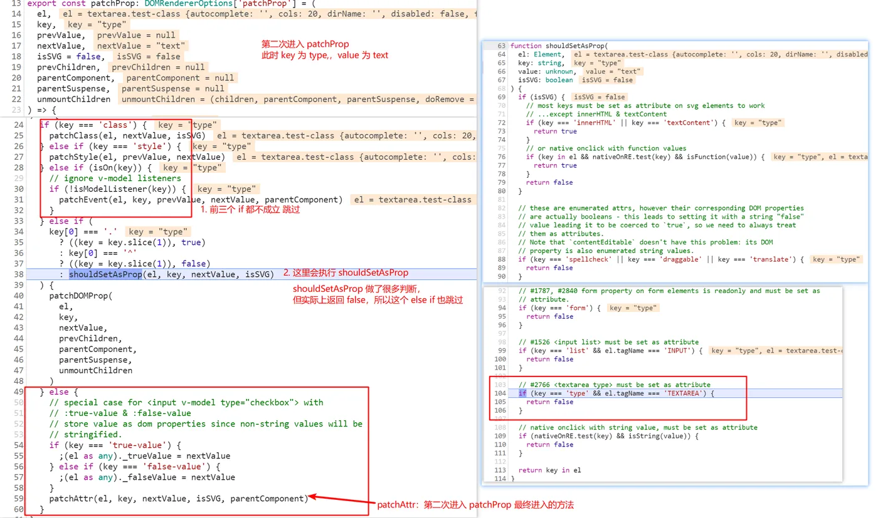Click inline value prevValue = null on line 16
Screen dimensions: 878x518
click(x=135, y=35)
